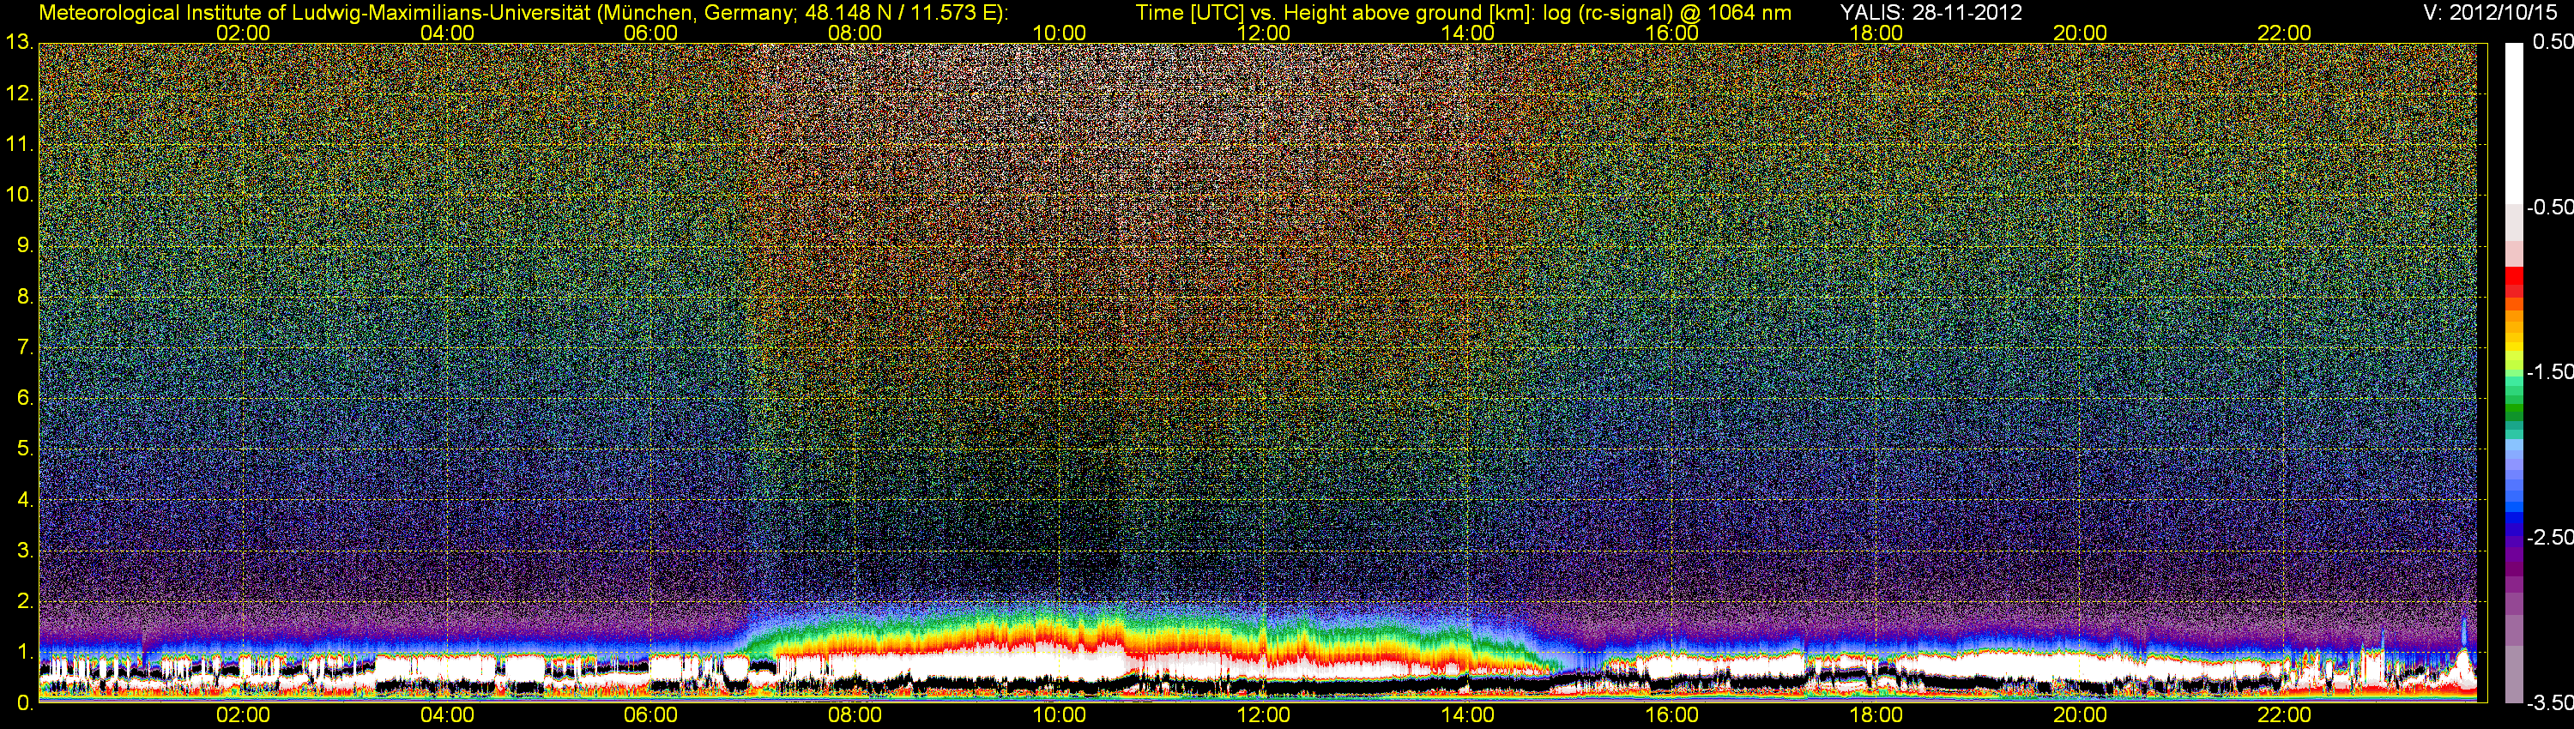This screenshot has height=729, width=2574.
Task: Click the 04:00 label on the bottom time axis
Action: (447, 715)
